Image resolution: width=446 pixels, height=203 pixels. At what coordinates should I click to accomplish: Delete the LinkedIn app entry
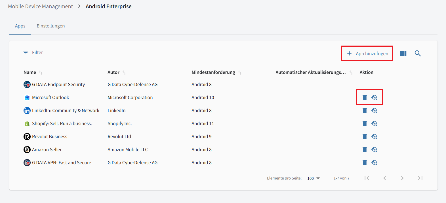point(365,111)
